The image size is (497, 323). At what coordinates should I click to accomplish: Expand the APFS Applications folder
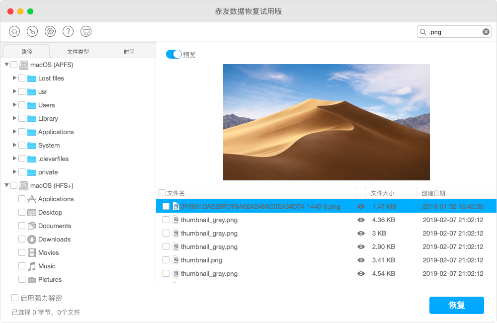(14, 132)
